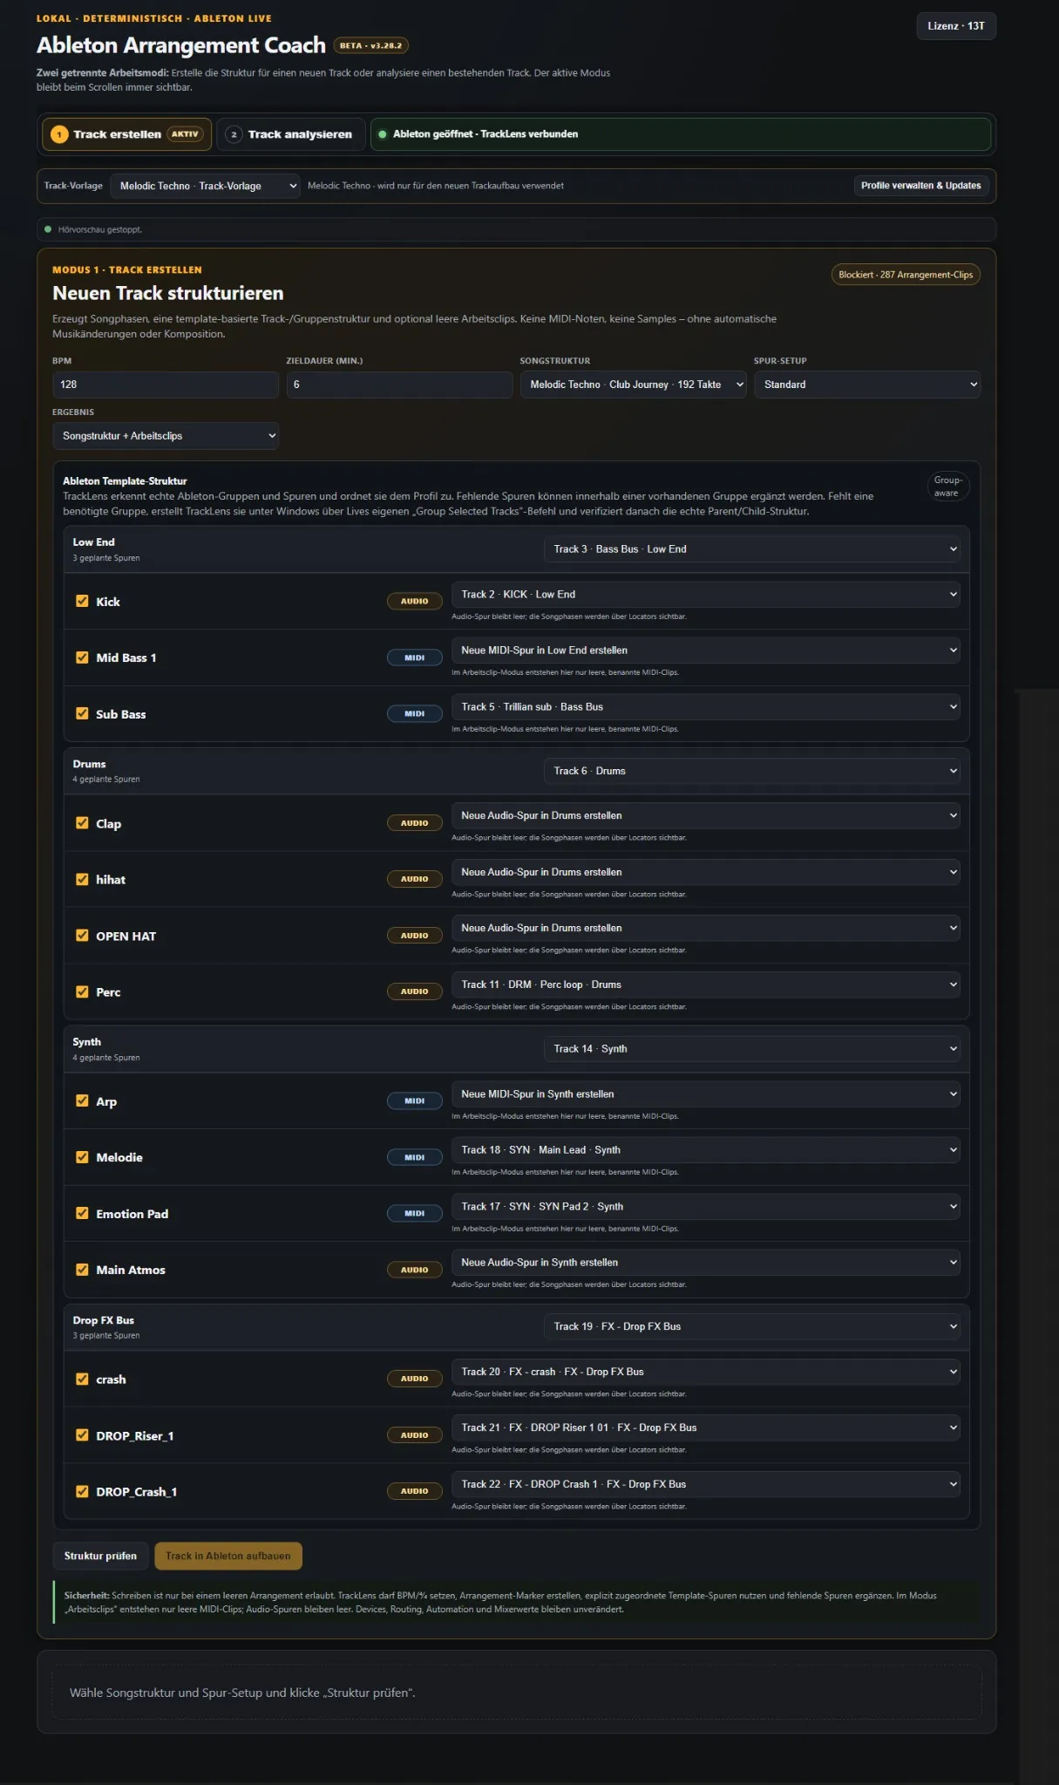This screenshot has height=1785, width=1059.
Task: Uncheck the hihat checkbox
Action: [82, 879]
